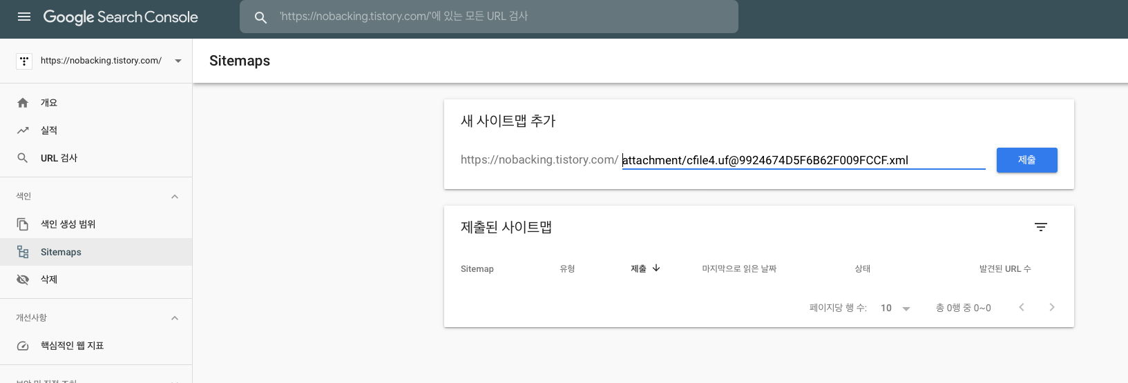Click the 개선사항 section heading
Image resolution: width=1128 pixels, height=383 pixels.
31,318
